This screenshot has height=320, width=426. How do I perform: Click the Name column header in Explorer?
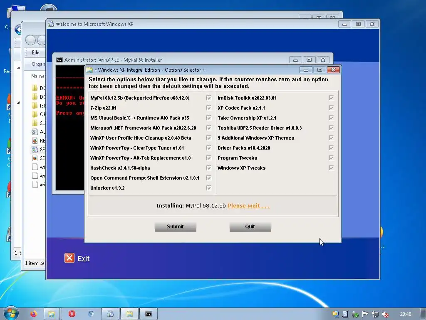click(38, 76)
